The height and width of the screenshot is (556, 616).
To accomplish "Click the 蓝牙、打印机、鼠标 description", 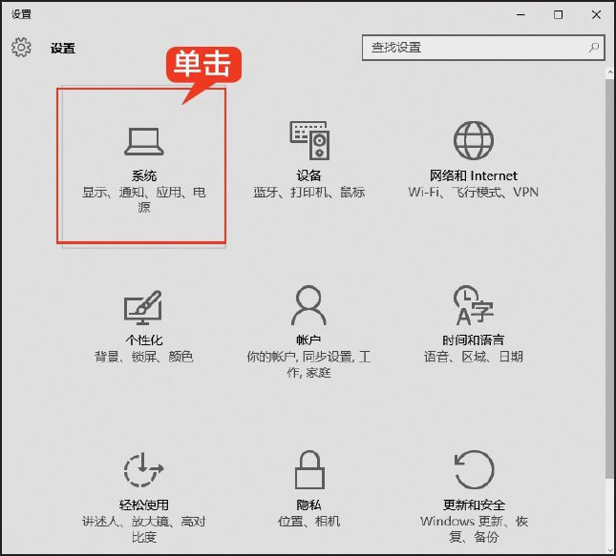I will pos(308,193).
